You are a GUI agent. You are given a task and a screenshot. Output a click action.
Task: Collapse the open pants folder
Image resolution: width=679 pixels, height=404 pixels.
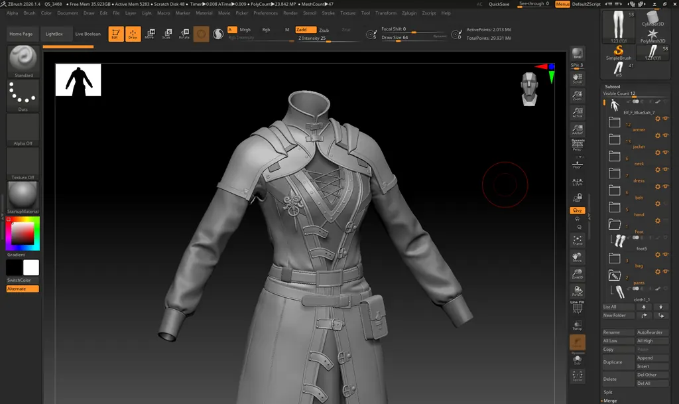(615, 275)
